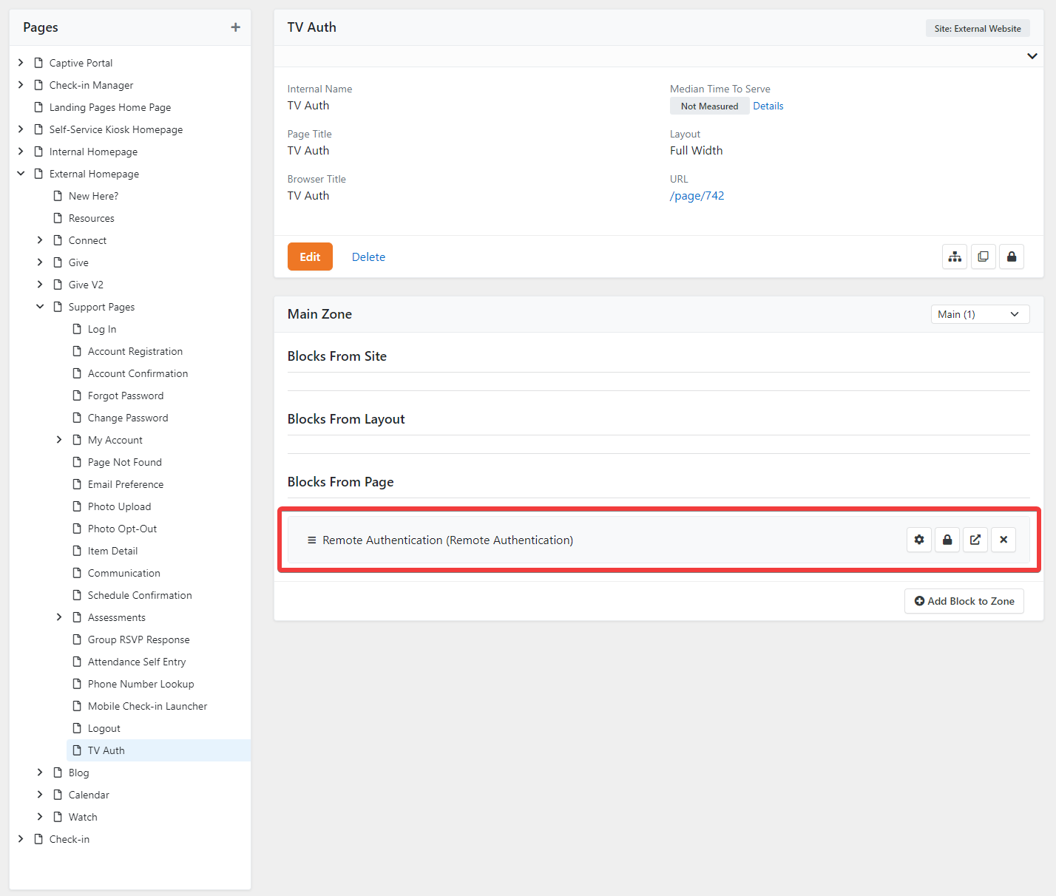Click Add Block to Zone button
Viewport: 1056px width, 896px height.
(964, 601)
